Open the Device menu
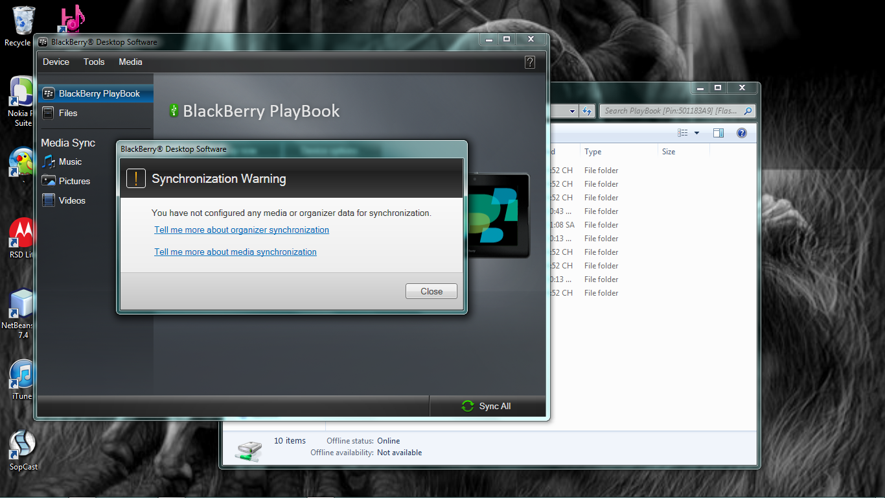 pos(56,62)
